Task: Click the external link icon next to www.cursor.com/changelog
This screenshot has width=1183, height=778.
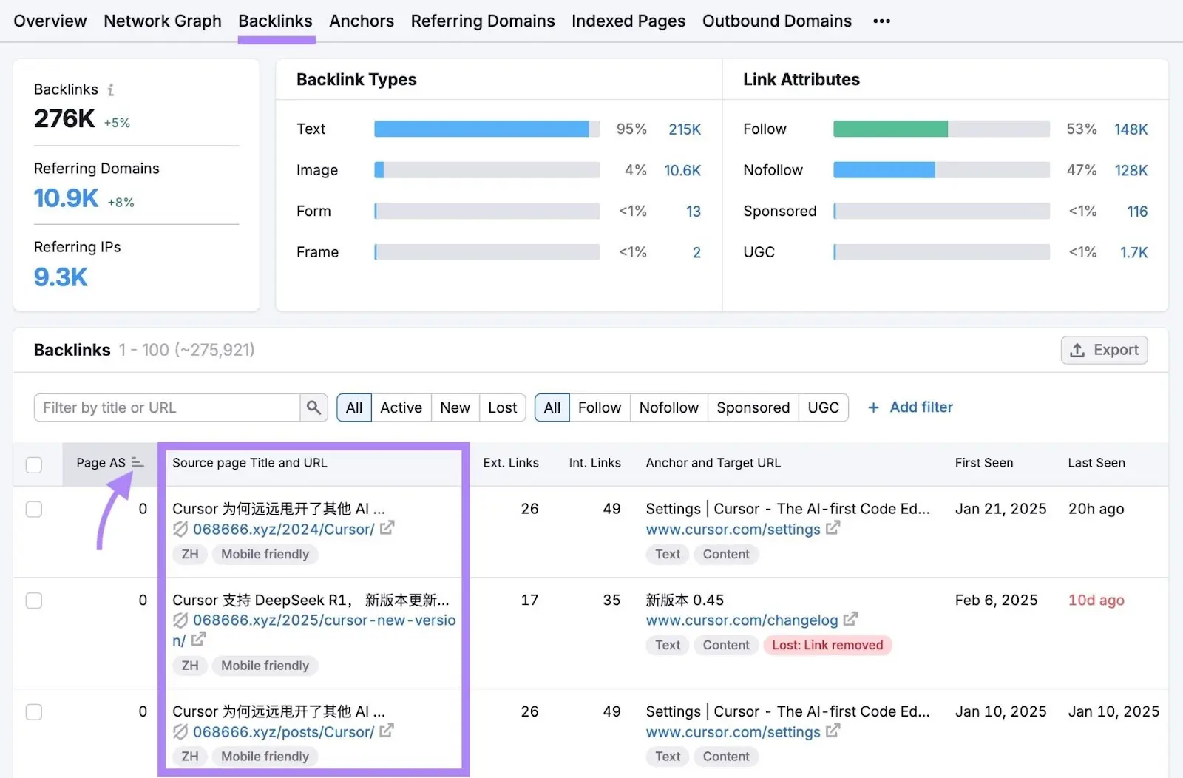Action: pos(851,620)
